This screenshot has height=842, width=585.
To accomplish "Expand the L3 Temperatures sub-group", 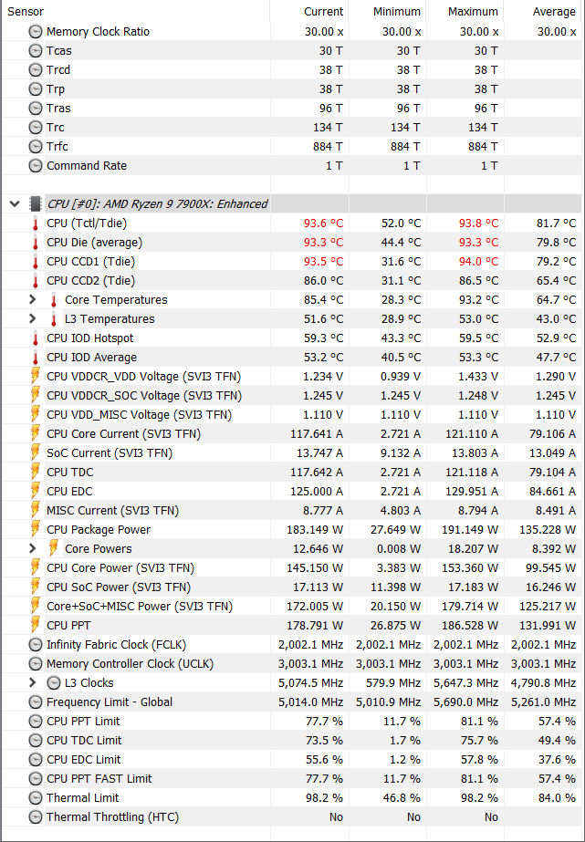I will point(32,319).
